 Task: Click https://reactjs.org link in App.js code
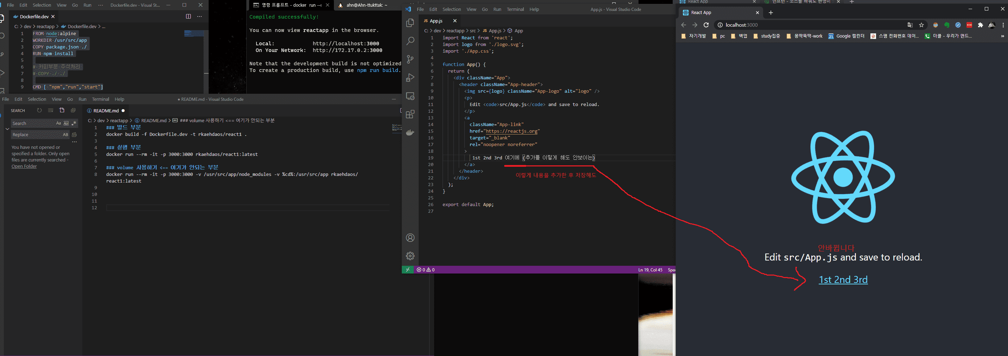[512, 131]
